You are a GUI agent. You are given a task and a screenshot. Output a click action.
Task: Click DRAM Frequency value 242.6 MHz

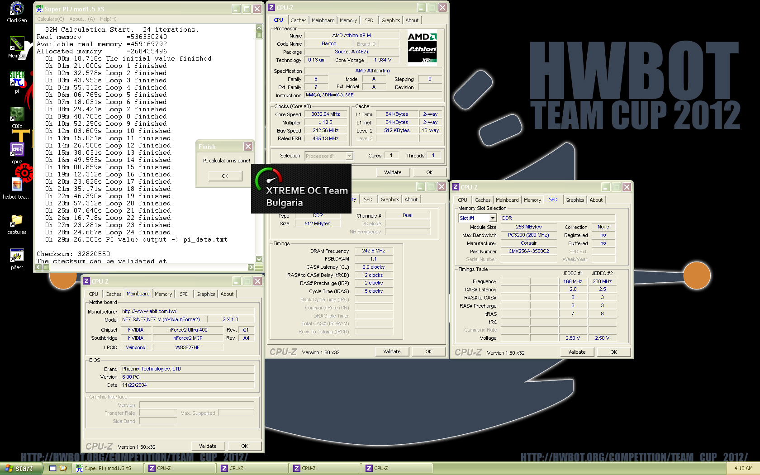pos(374,251)
